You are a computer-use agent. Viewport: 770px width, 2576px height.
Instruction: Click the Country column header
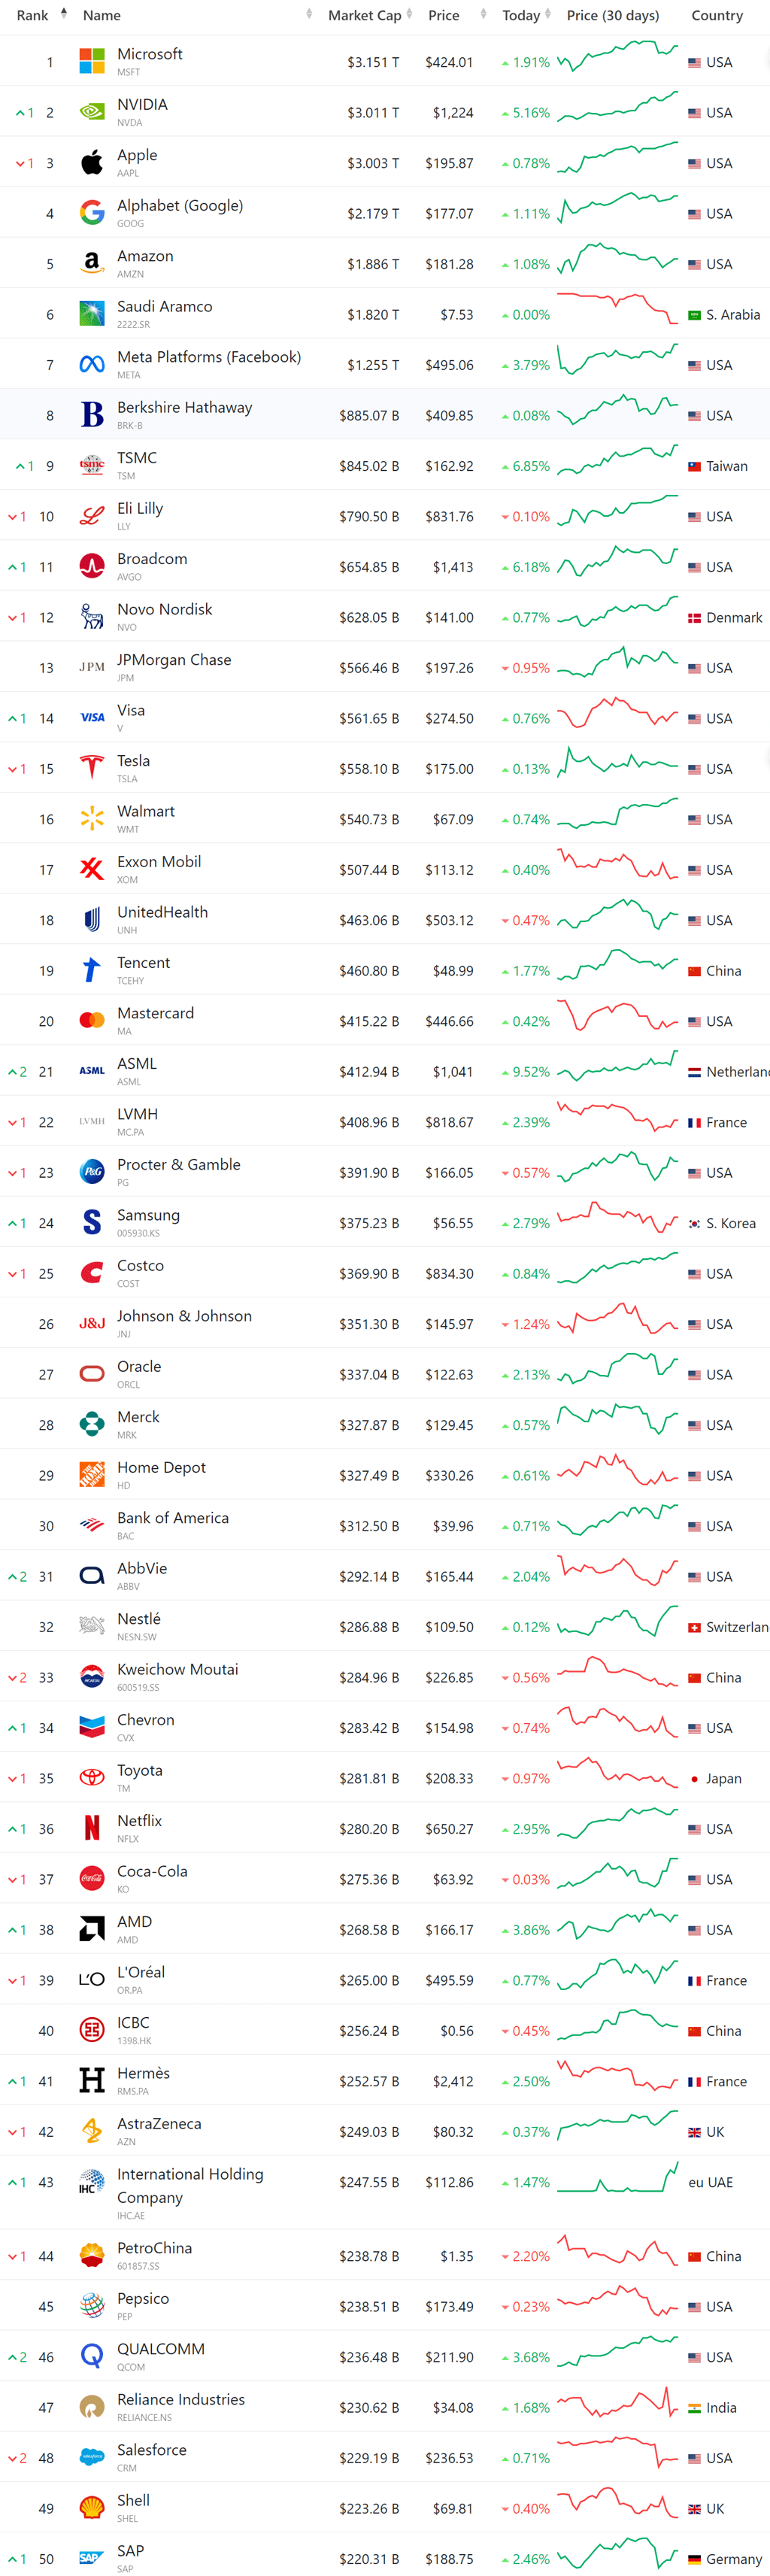click(717, 15)
